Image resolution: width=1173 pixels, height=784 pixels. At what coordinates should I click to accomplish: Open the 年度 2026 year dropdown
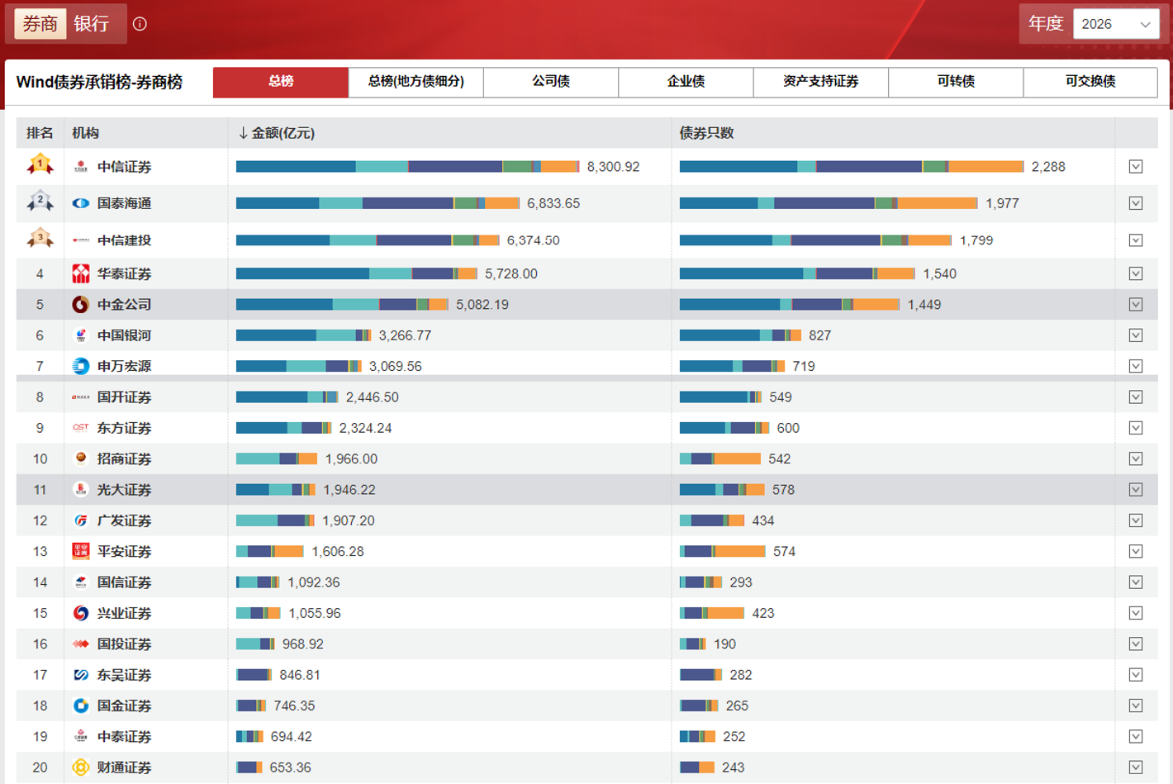click(1115, 24)
